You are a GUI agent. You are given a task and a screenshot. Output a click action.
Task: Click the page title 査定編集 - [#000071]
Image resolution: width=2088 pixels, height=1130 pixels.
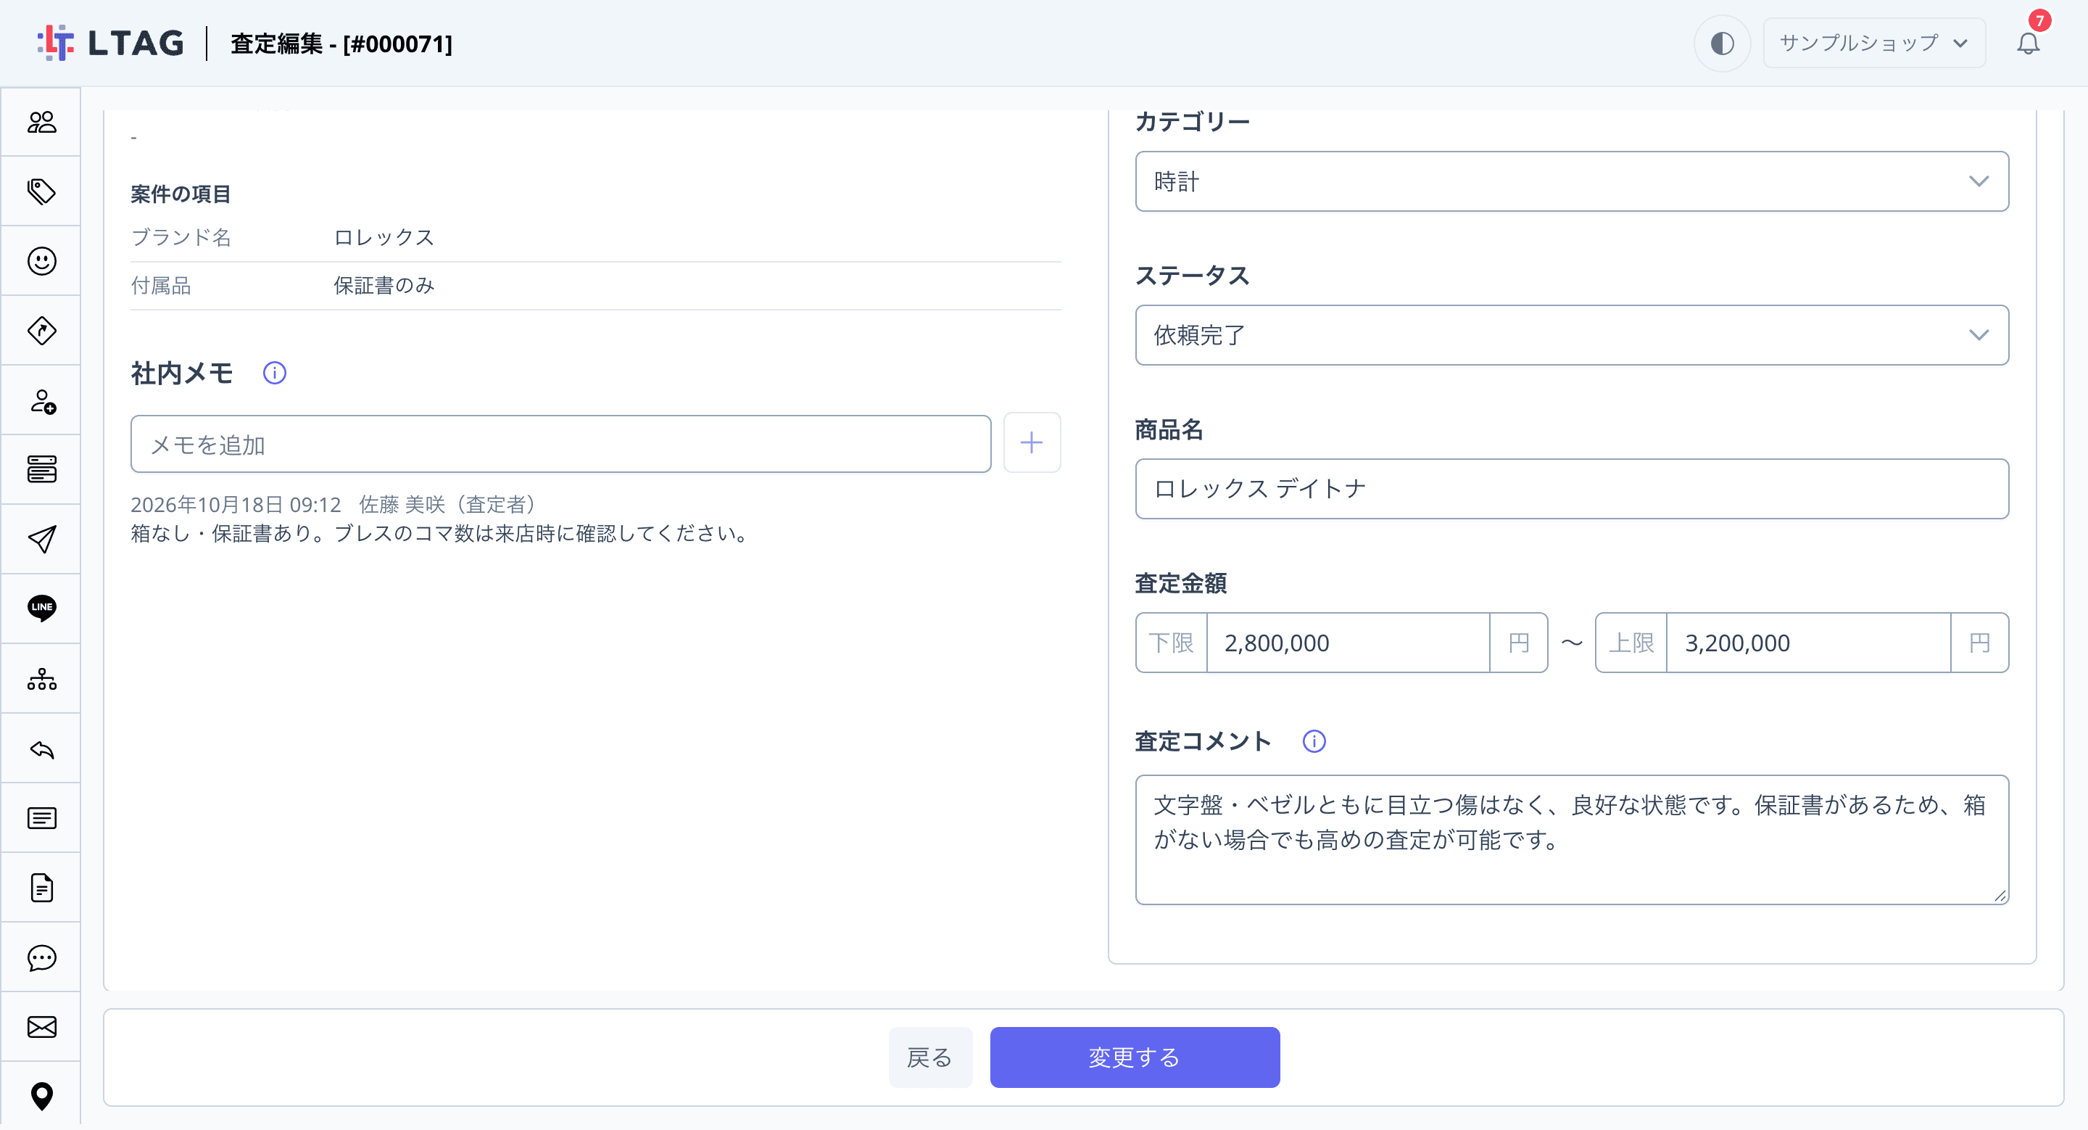341,43
